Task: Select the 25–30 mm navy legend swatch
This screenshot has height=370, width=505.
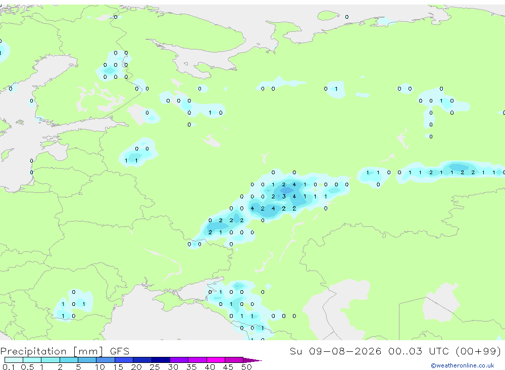Action: point(161,360)
